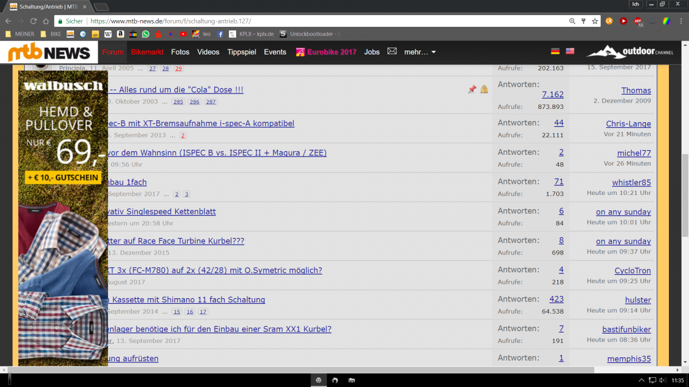Open last poster Chris-Lange profile
Screen dimensions: 689x387
pos(629,124)
